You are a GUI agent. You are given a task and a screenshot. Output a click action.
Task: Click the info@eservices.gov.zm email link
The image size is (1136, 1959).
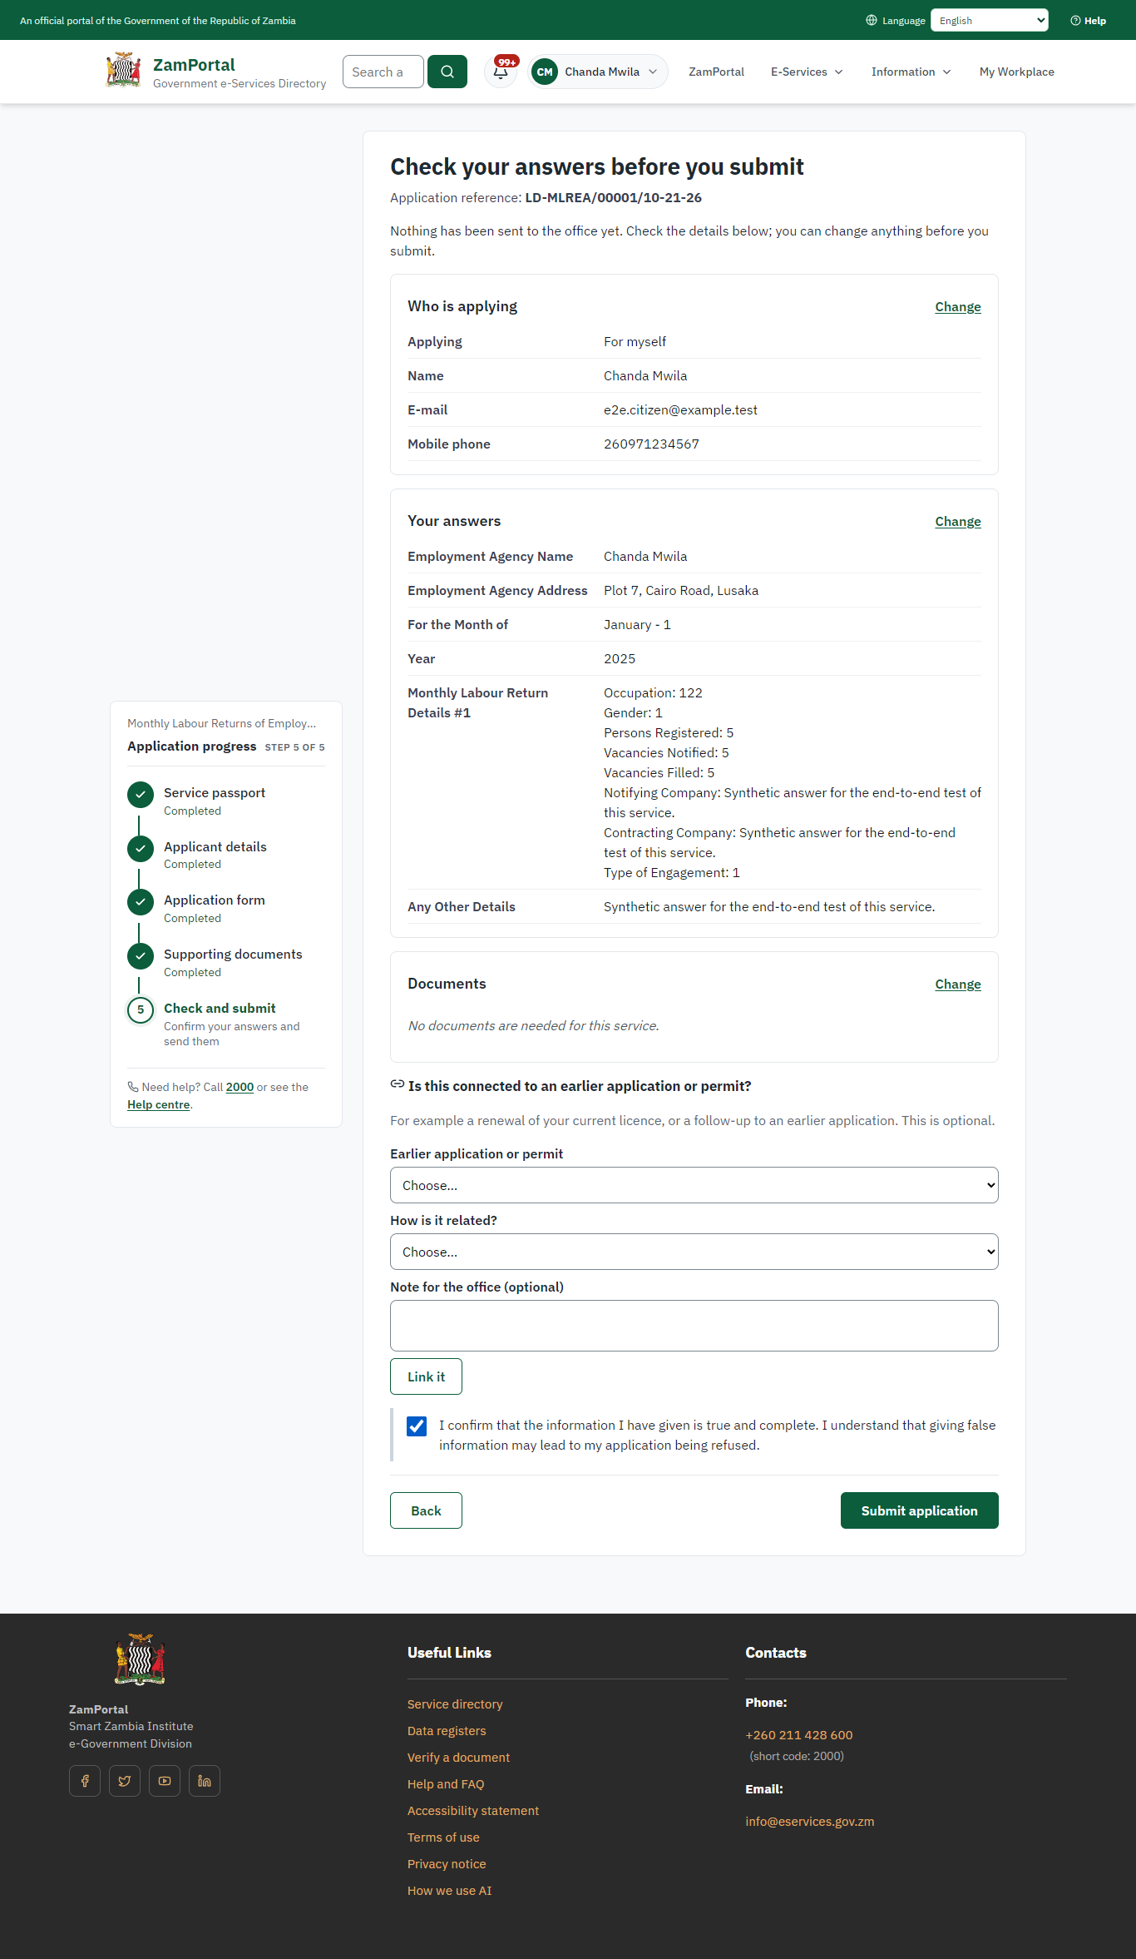point(810,1822)
